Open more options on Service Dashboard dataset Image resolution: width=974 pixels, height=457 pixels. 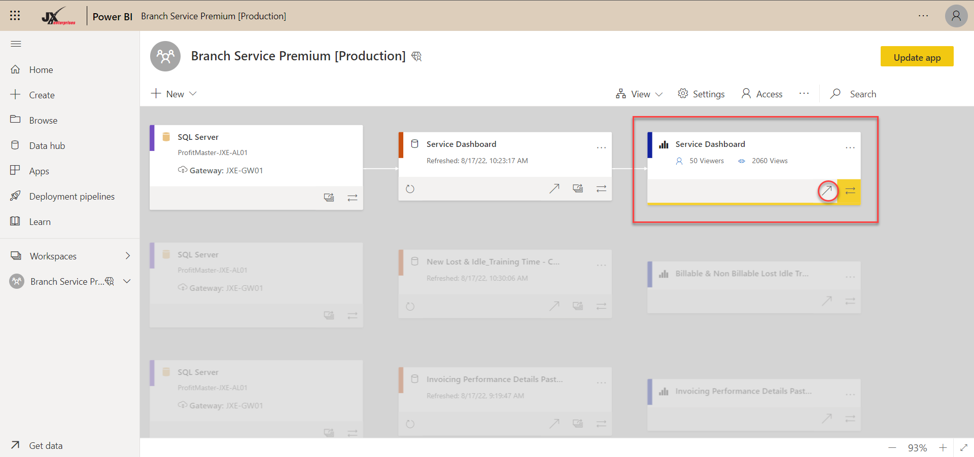601,147
